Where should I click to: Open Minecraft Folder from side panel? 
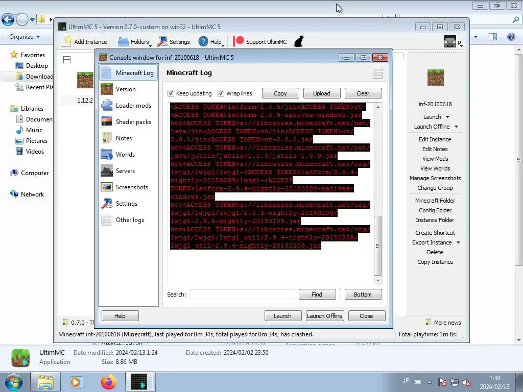click(x=435, y=200)
